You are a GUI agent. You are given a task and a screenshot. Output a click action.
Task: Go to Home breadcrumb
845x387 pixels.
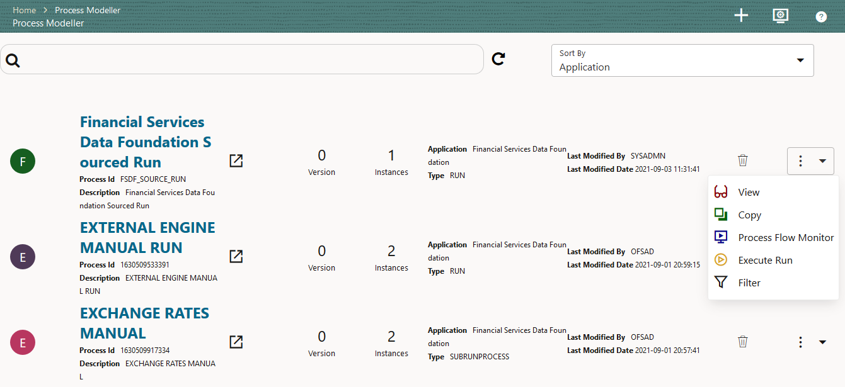coord(24,10)
